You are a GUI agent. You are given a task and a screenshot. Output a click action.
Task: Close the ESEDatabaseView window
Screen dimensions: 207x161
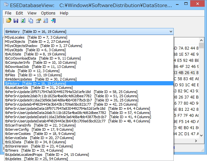[x=198, y=4]
